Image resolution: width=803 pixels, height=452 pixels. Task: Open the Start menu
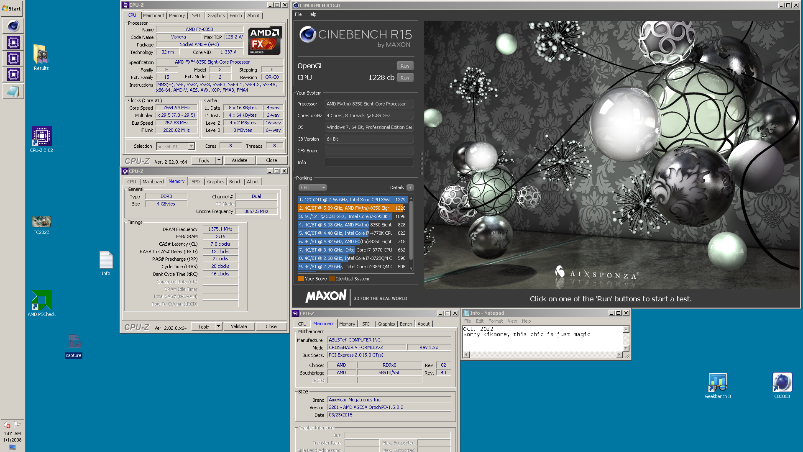click(12, 8)
